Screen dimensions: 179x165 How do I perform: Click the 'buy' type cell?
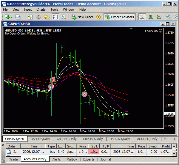[51, 152]
